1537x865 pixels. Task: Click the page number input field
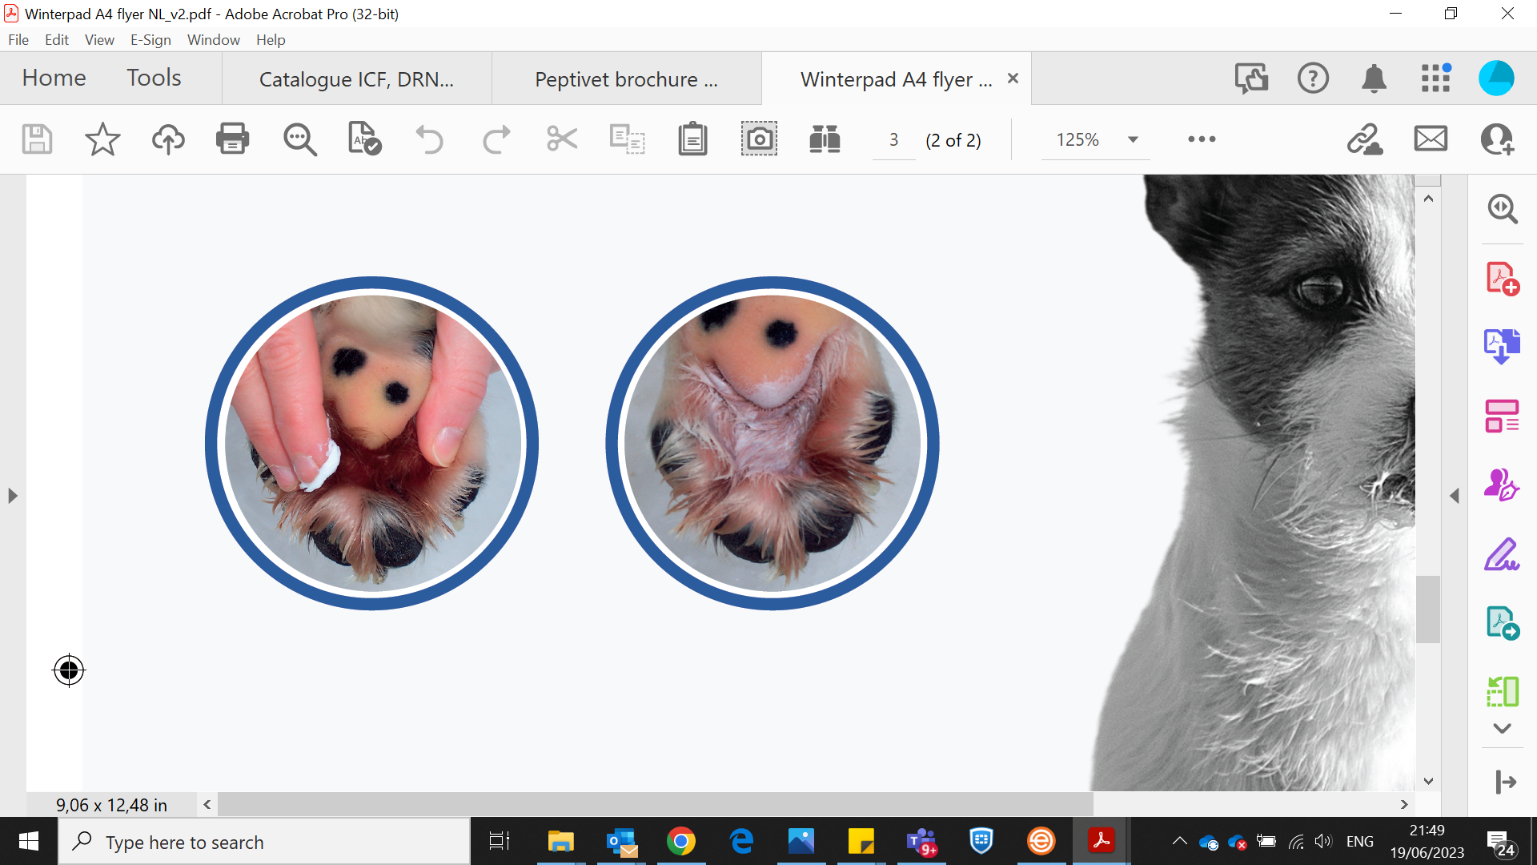coord(893,140)
